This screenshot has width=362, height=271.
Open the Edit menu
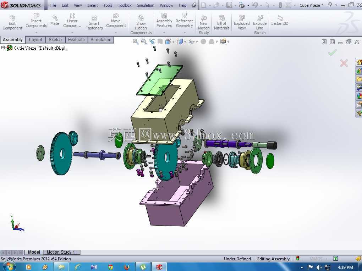click(x=65, y=5)
